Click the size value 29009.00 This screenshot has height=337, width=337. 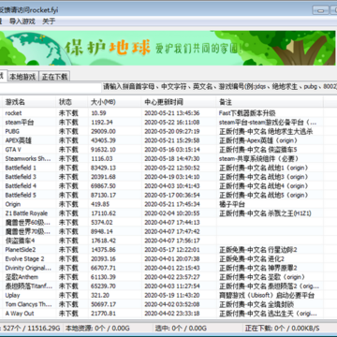coord(103,131)
